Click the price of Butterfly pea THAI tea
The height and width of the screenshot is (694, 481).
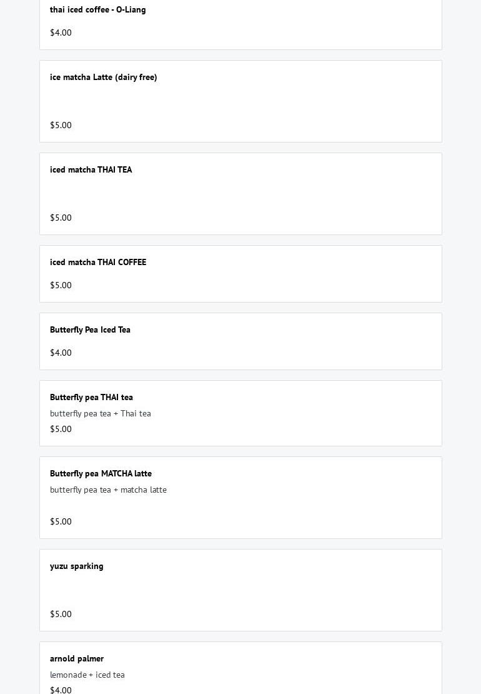click(61, 429)
